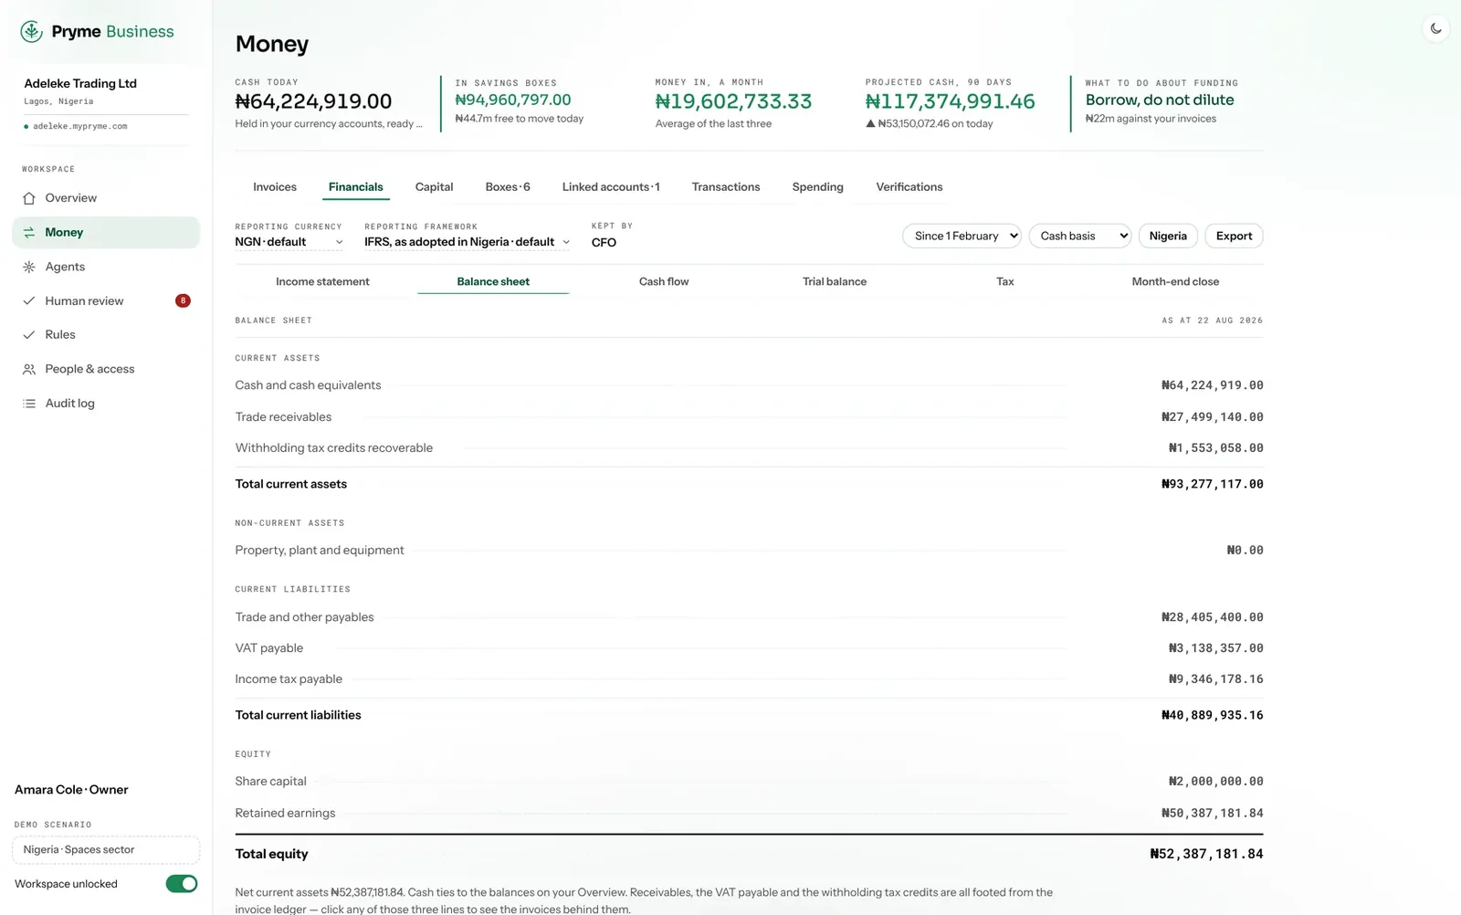Click the Pryme Business logo icon
The image size is (1461, 915).
(32, 32)
